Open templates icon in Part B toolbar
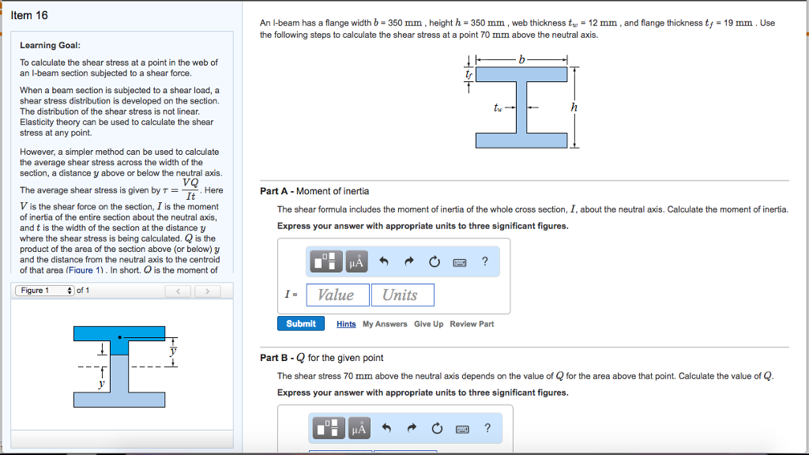 329,428
